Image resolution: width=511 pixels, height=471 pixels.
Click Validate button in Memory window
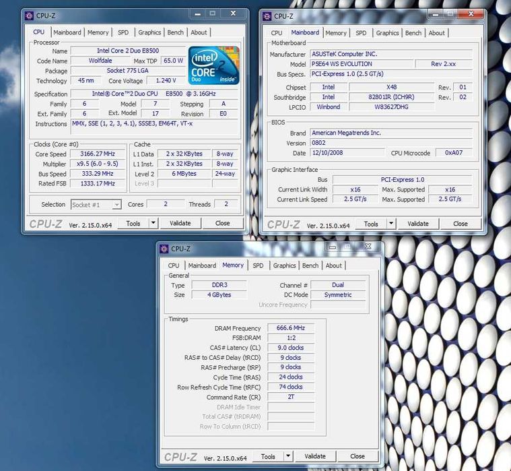315,456
